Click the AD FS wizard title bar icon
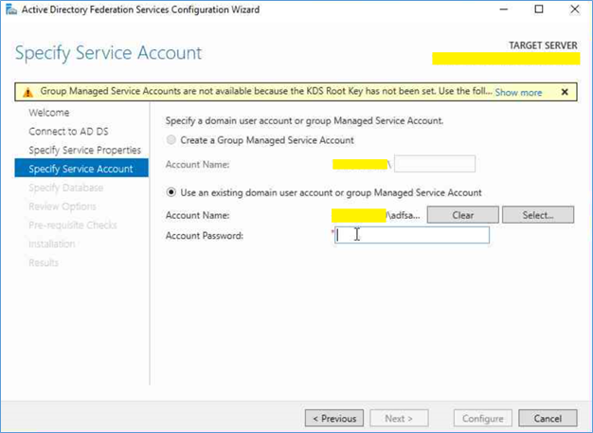593x433 pixels. [11, 9]
